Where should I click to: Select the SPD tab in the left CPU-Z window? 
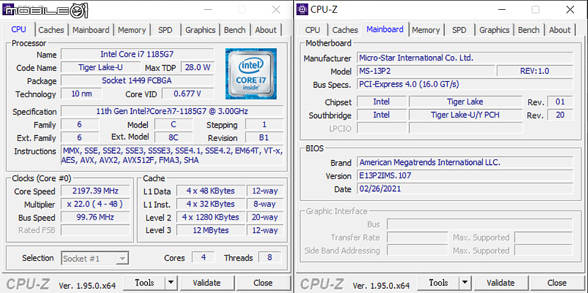point(165,30)
